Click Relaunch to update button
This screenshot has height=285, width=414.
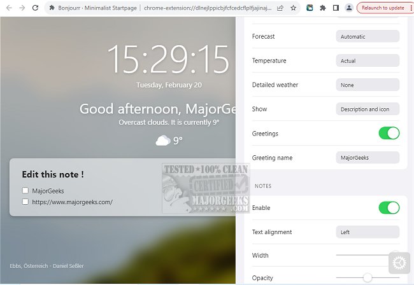tap(383, 8)
